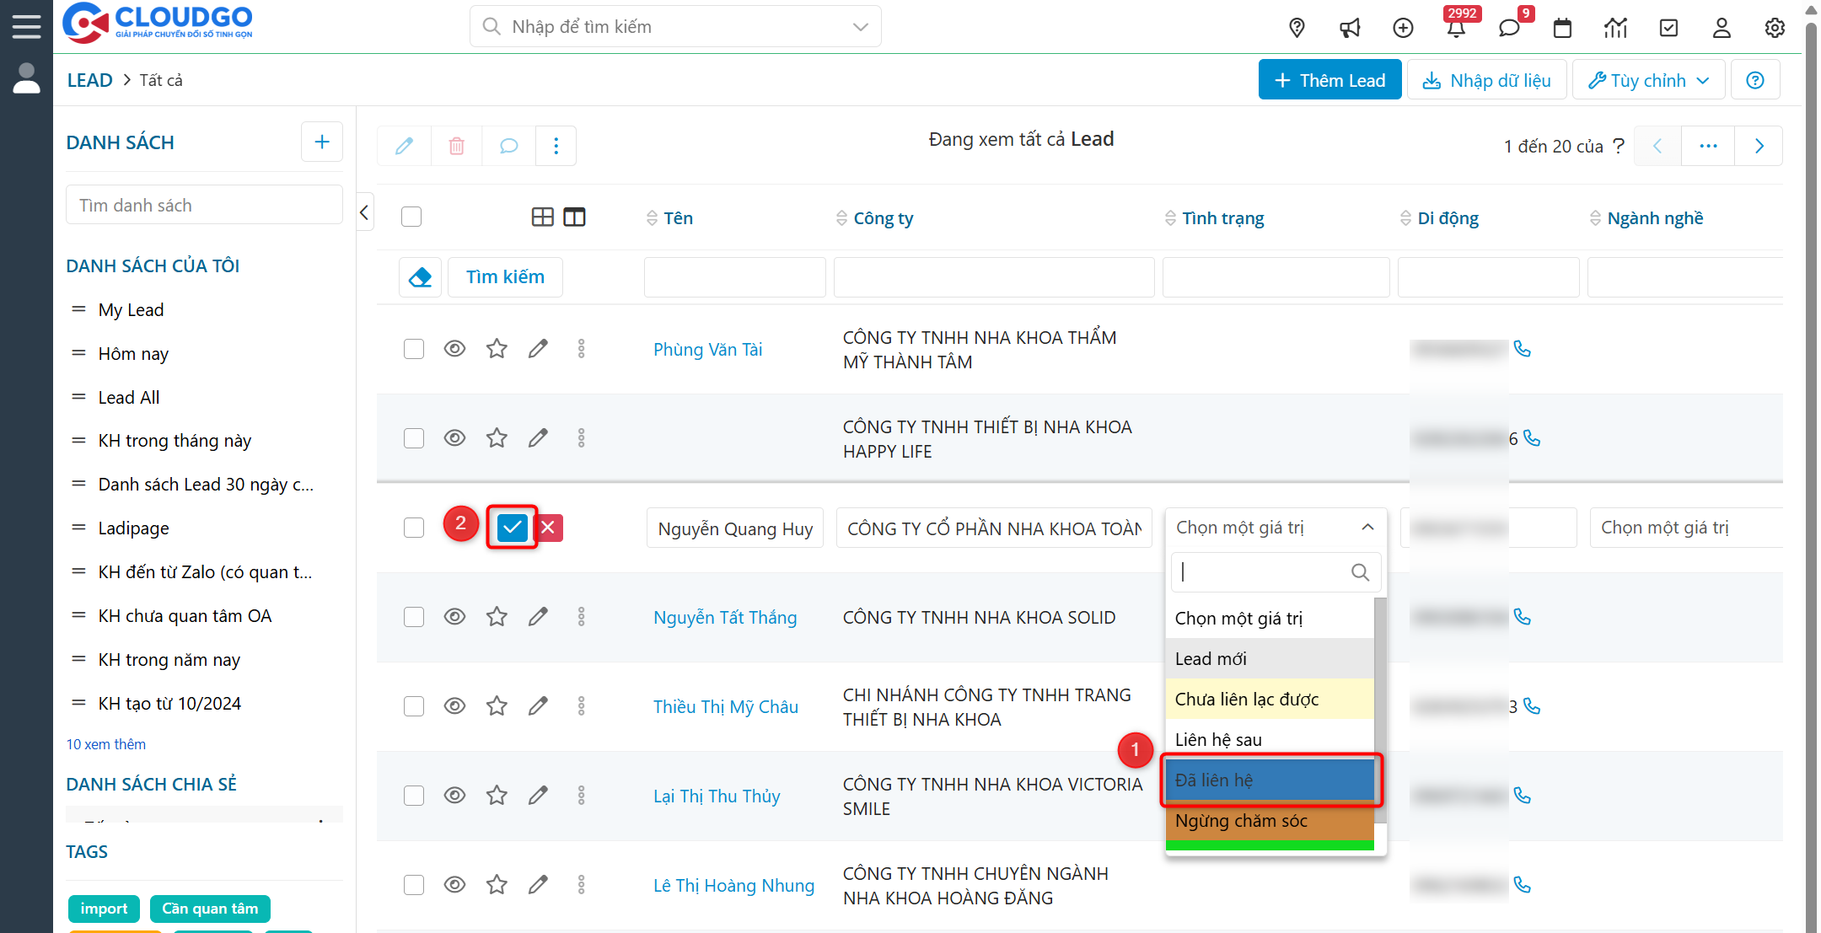Click the '10 xem thêm' link
This screenshot has height=933, width=1821.
(x=106, y=744)
